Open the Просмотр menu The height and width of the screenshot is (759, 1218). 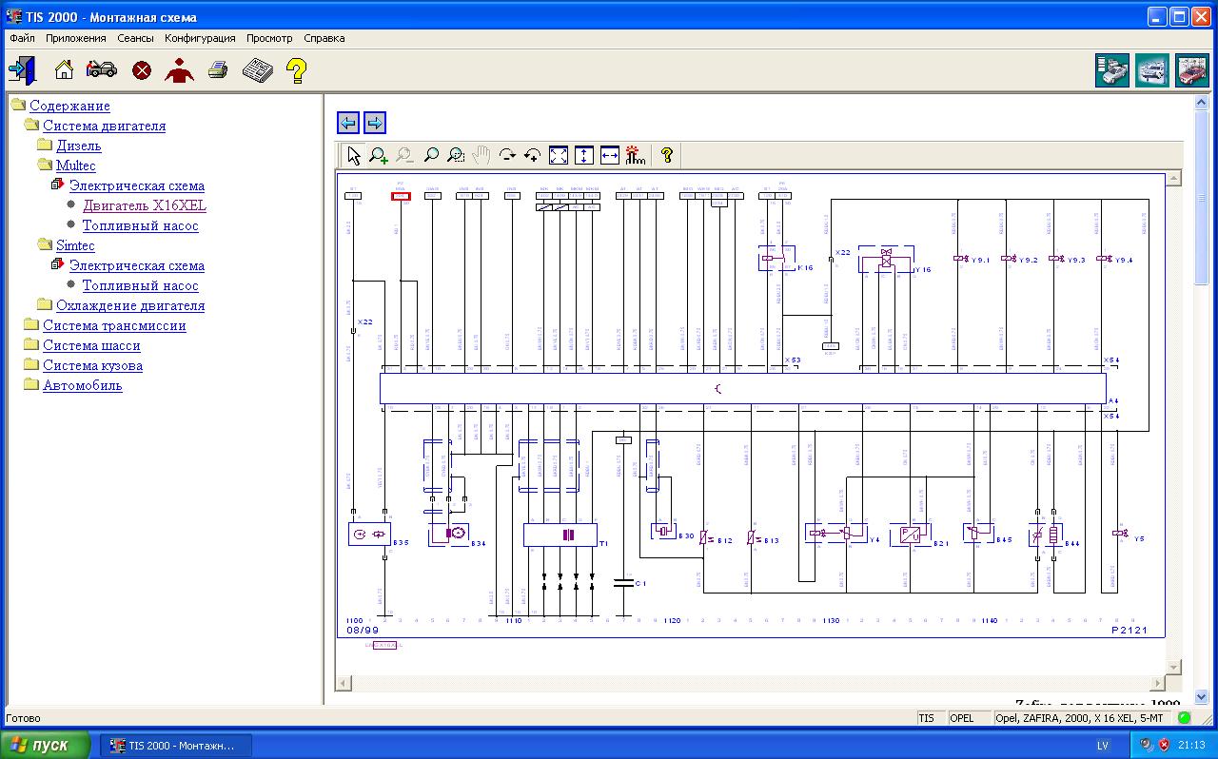[269, 38]
